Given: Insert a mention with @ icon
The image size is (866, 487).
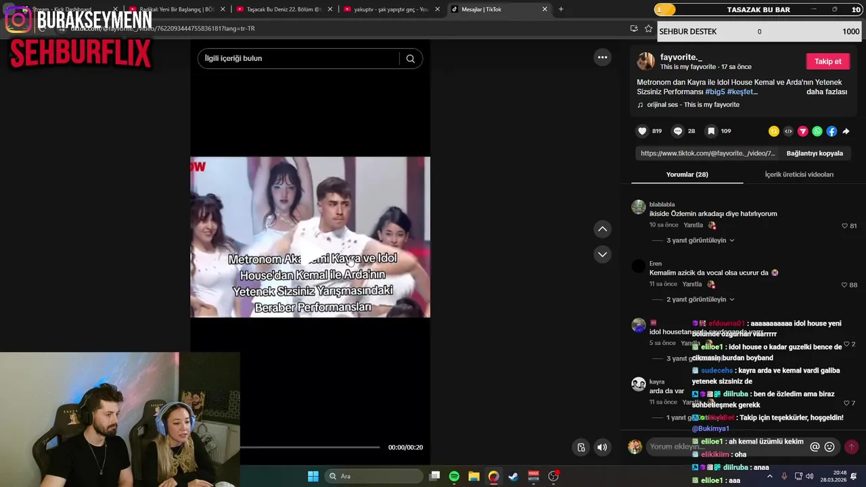Looking at the screenshot, I should [815, 447].
